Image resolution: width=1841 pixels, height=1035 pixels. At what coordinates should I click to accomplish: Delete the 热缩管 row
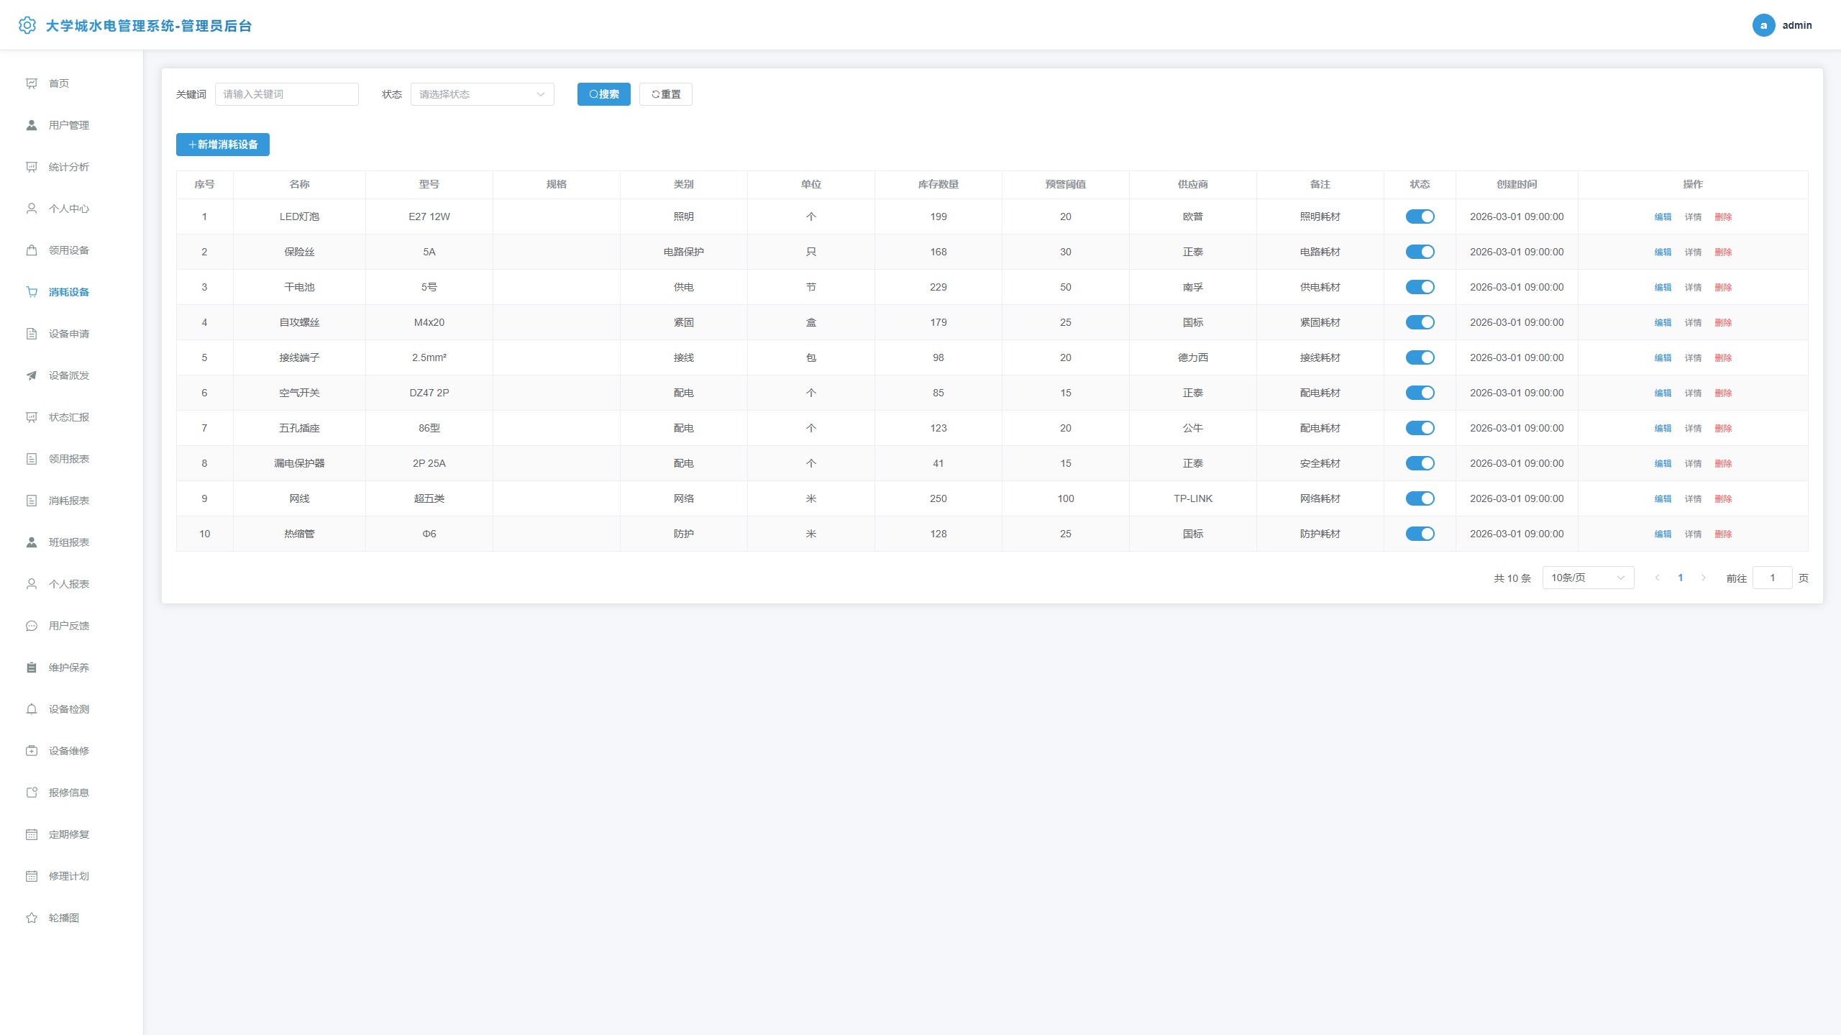(1723, 534)
